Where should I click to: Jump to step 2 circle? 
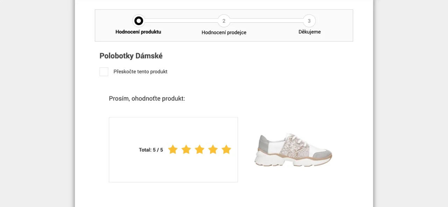224,21
